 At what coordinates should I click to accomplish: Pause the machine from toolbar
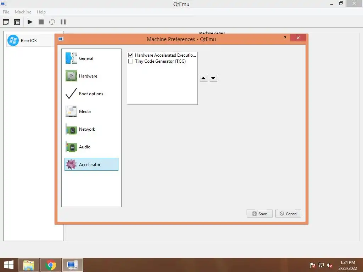pos(63,22)
